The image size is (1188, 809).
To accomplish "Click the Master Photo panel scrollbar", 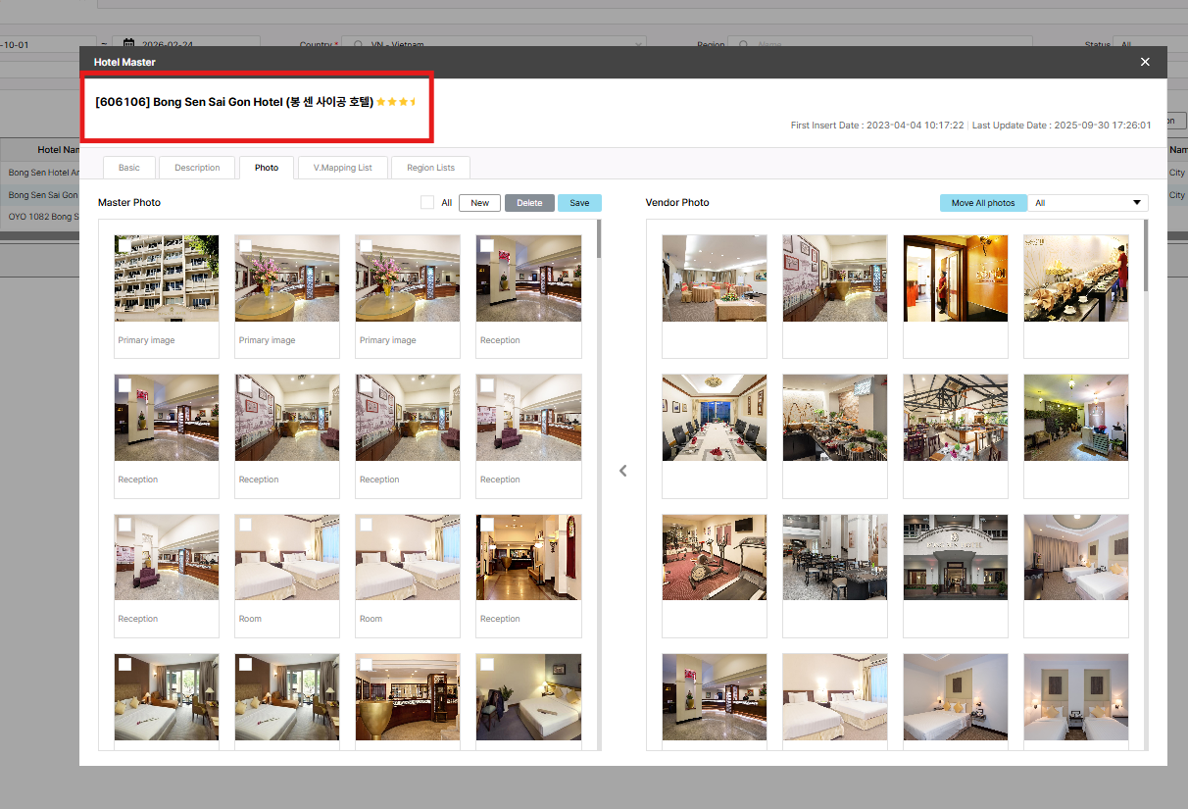I will [598, 240].
